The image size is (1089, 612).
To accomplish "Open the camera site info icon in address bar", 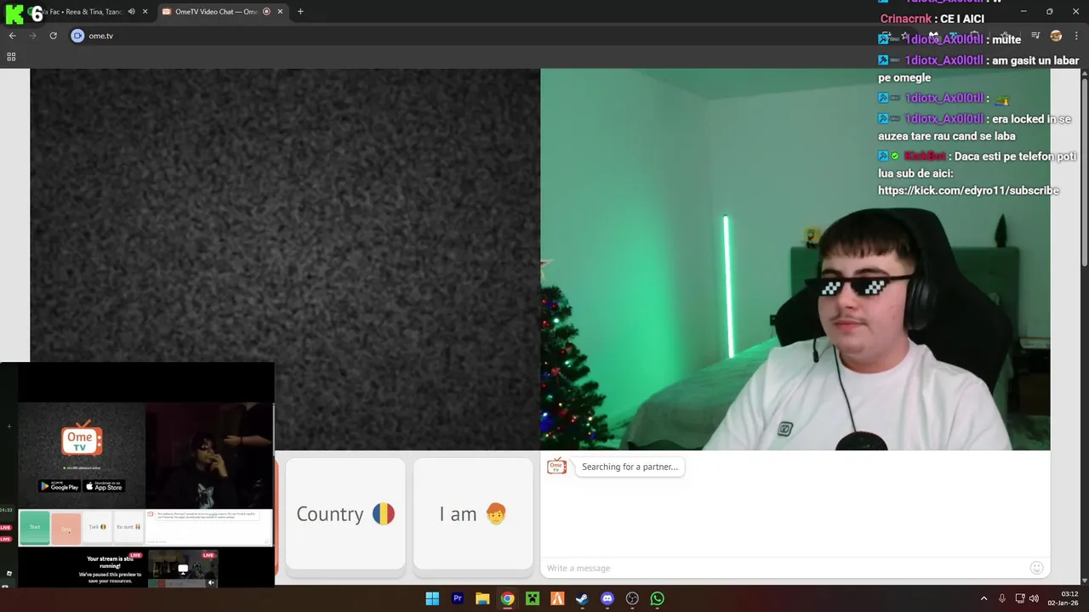I will (77, 36).
